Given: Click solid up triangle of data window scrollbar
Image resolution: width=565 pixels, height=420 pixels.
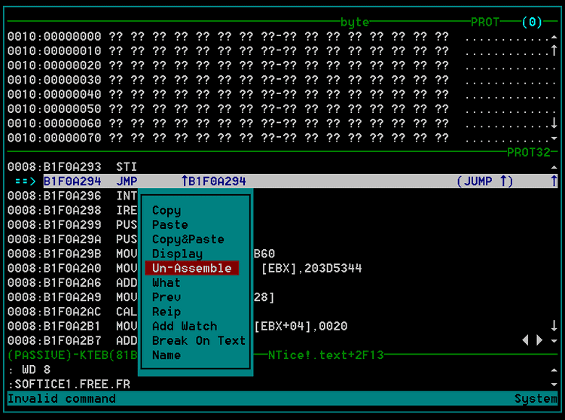Looking at the screenshot, I should (554, 37).
